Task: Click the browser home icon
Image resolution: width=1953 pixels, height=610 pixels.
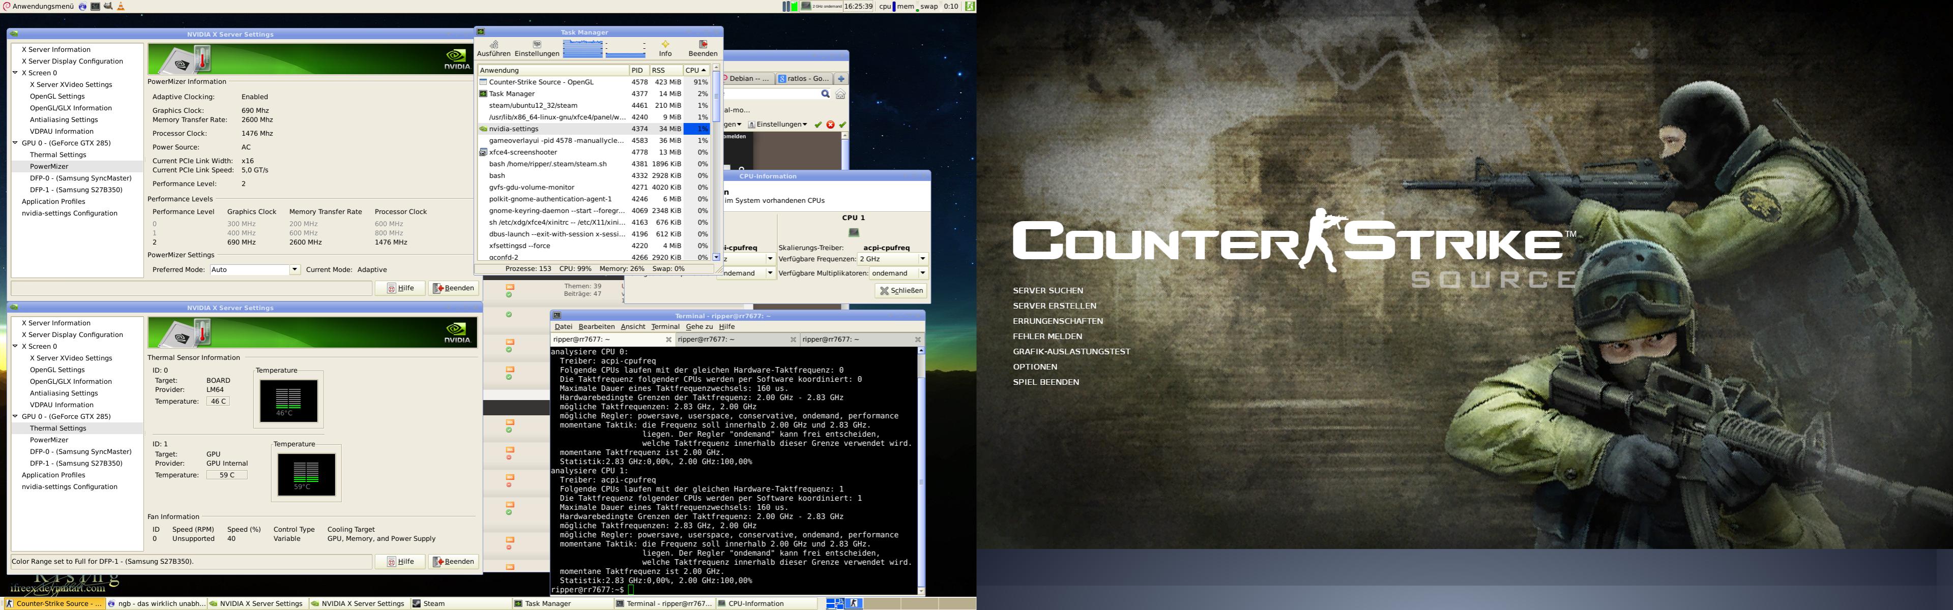Action: click(840, 94)
